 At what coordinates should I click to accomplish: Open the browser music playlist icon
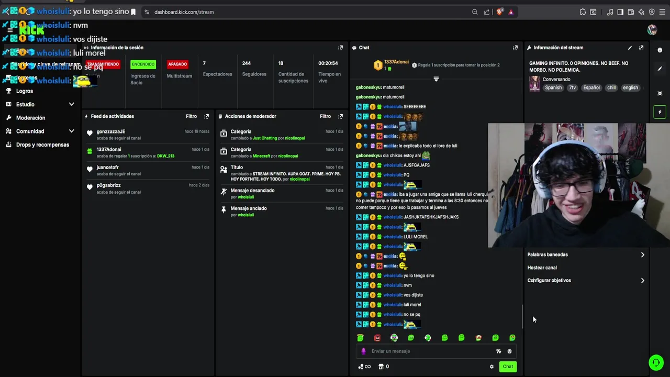click(x=610, y=12)
